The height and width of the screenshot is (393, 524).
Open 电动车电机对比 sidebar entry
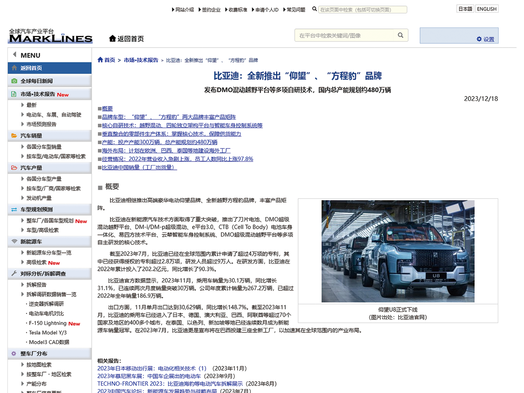pyautogui.click(x=46, y=314)
